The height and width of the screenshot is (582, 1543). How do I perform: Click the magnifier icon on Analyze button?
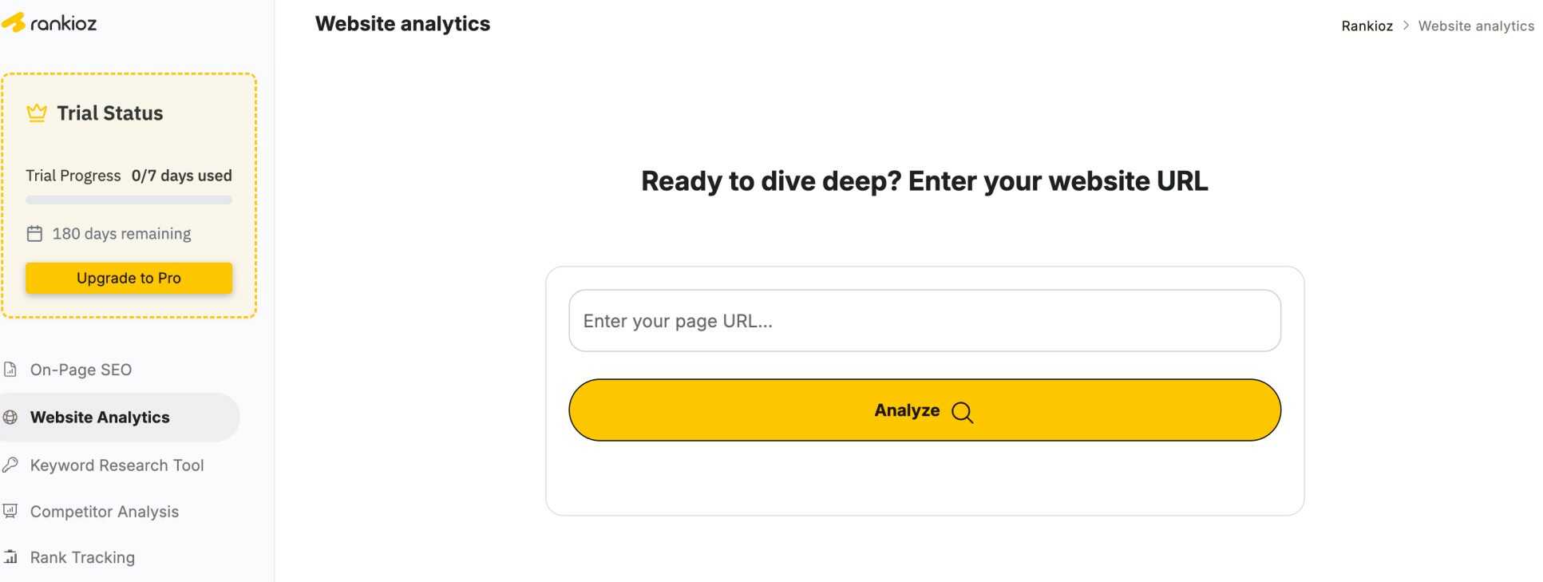[962, 412]
